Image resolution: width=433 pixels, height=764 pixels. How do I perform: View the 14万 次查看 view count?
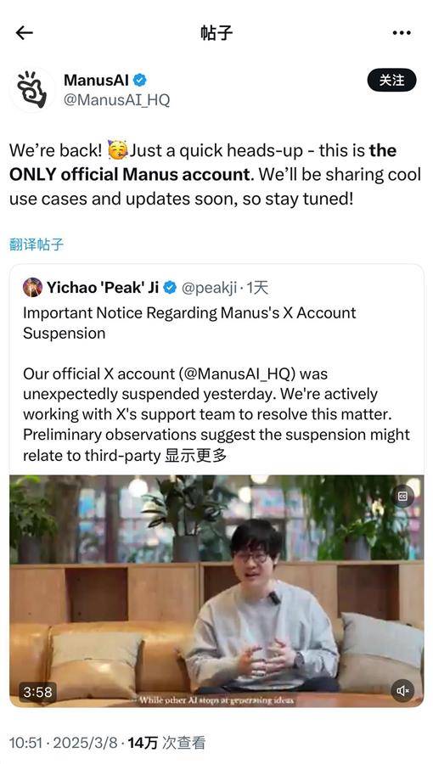click(x=166, y=743)
